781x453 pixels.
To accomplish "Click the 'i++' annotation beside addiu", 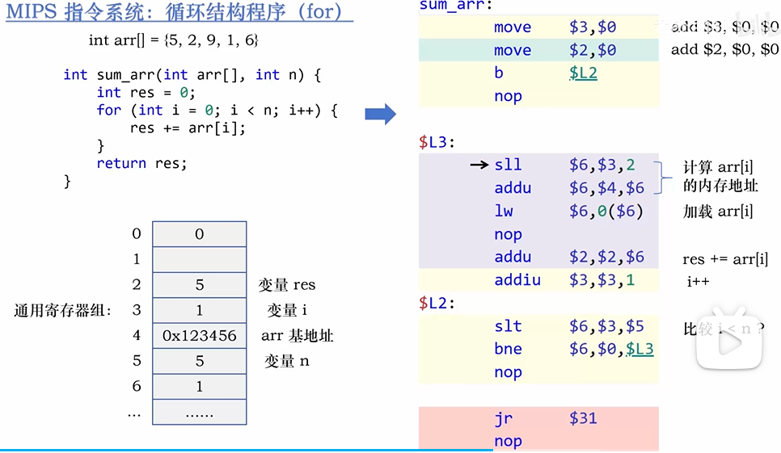I will (698, 282).
